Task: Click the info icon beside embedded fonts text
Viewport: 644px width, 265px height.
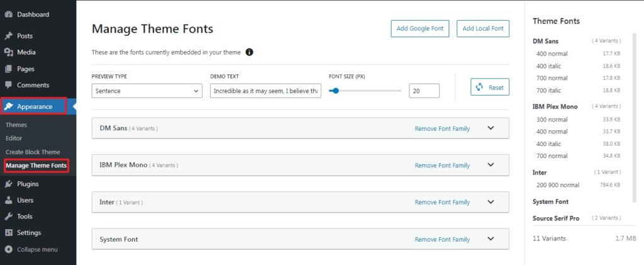Action: point(249,52)
